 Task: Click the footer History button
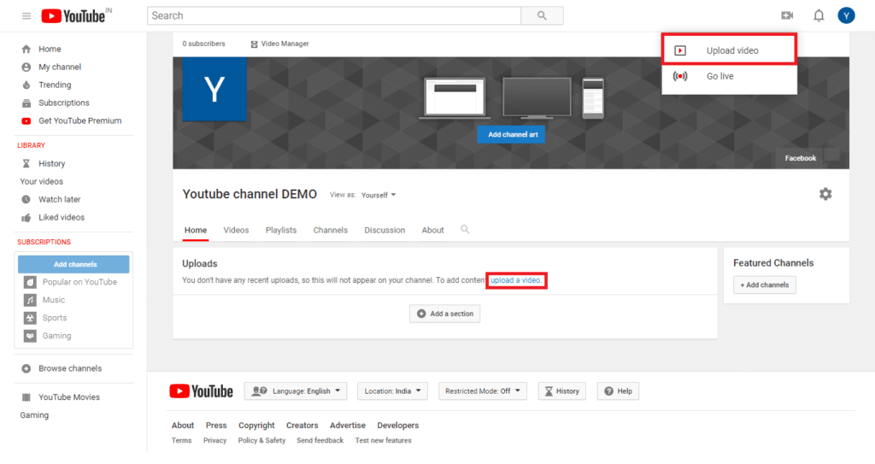562,391
